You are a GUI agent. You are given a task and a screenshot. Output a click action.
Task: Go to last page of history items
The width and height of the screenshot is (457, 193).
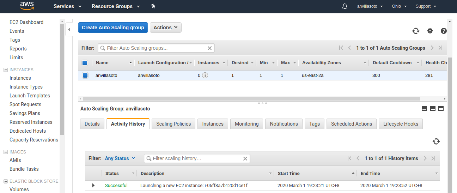(433, 158)
